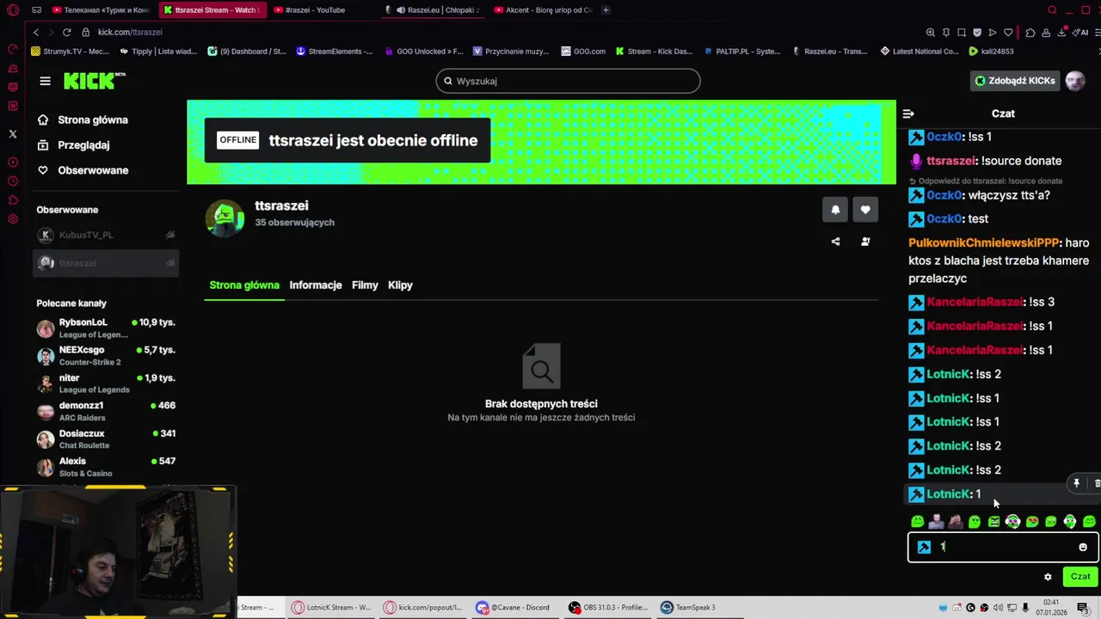Insert the green headphones emote with pink eyes

coord(1012,522)
